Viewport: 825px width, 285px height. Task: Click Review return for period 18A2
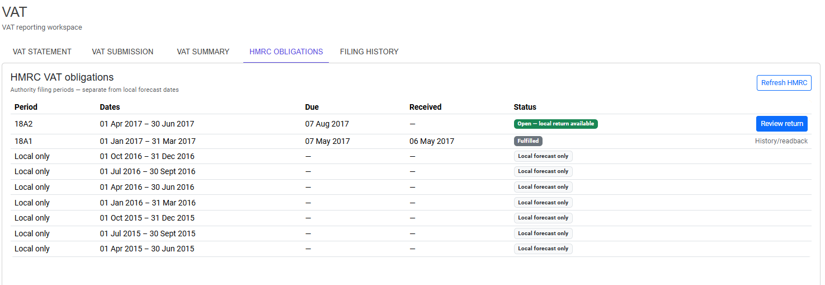781,124
